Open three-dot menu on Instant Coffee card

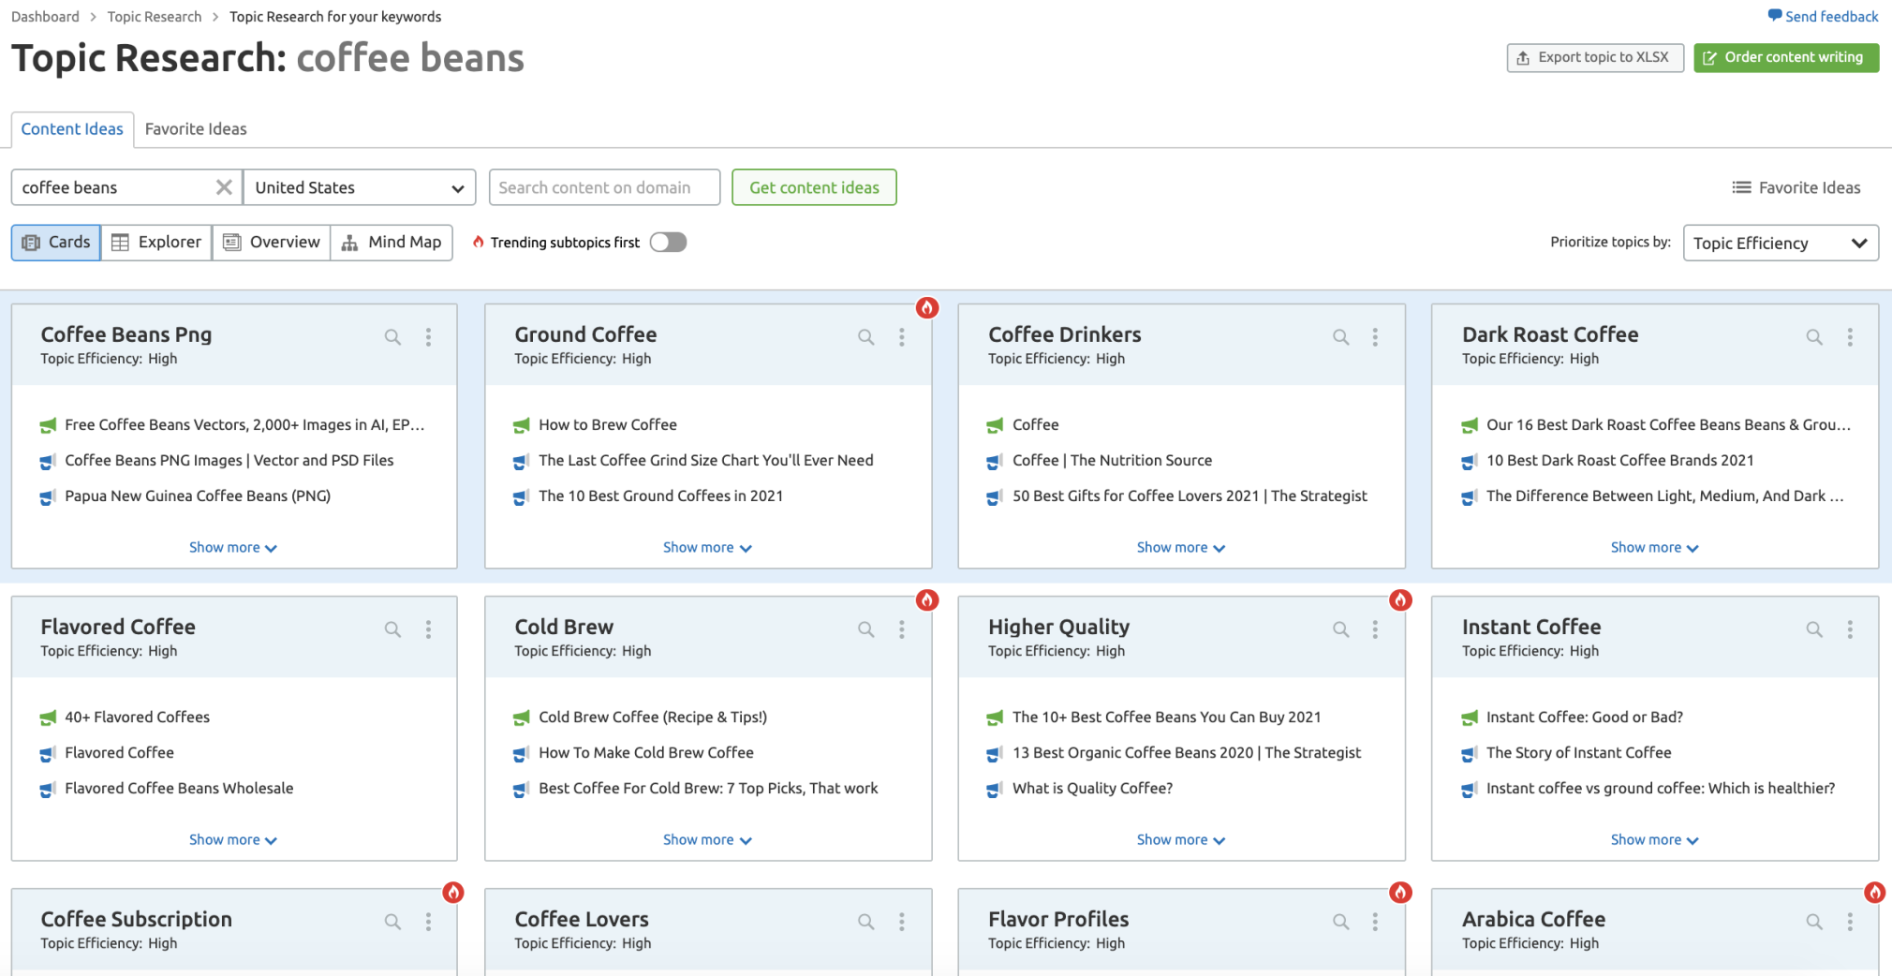coord(1850,629)
